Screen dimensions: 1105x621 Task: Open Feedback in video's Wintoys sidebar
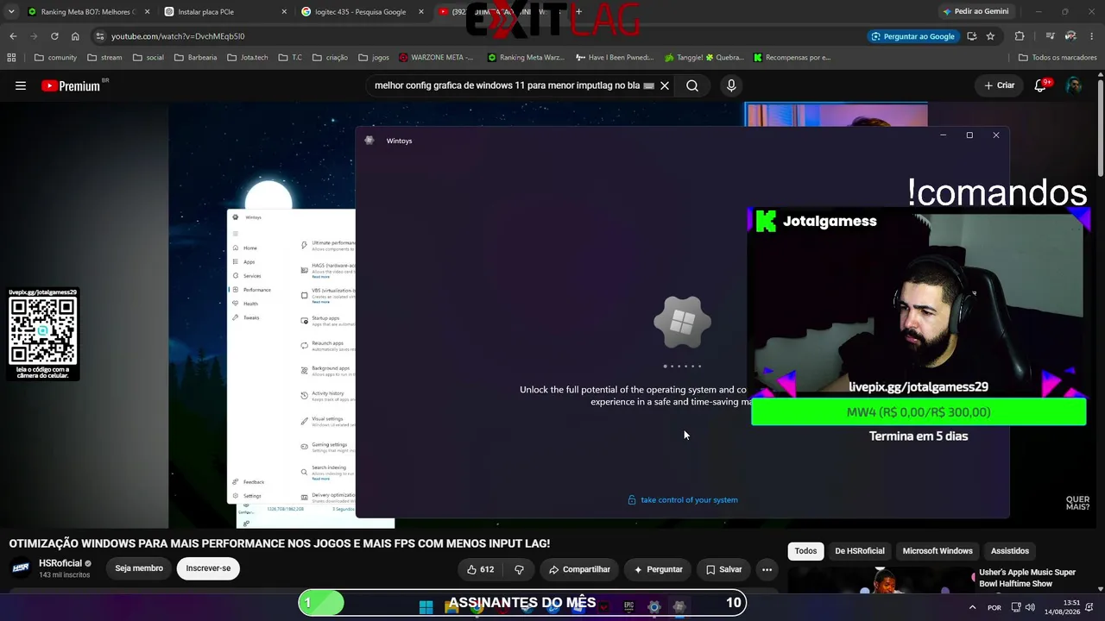coord(249,482)
